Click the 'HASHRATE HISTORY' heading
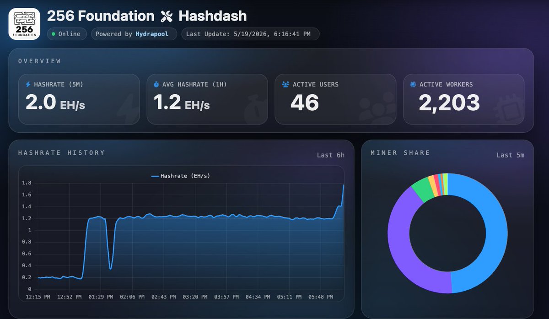This screenshot has width=549, height=319. pyautogui.click(x=61, y=153)
